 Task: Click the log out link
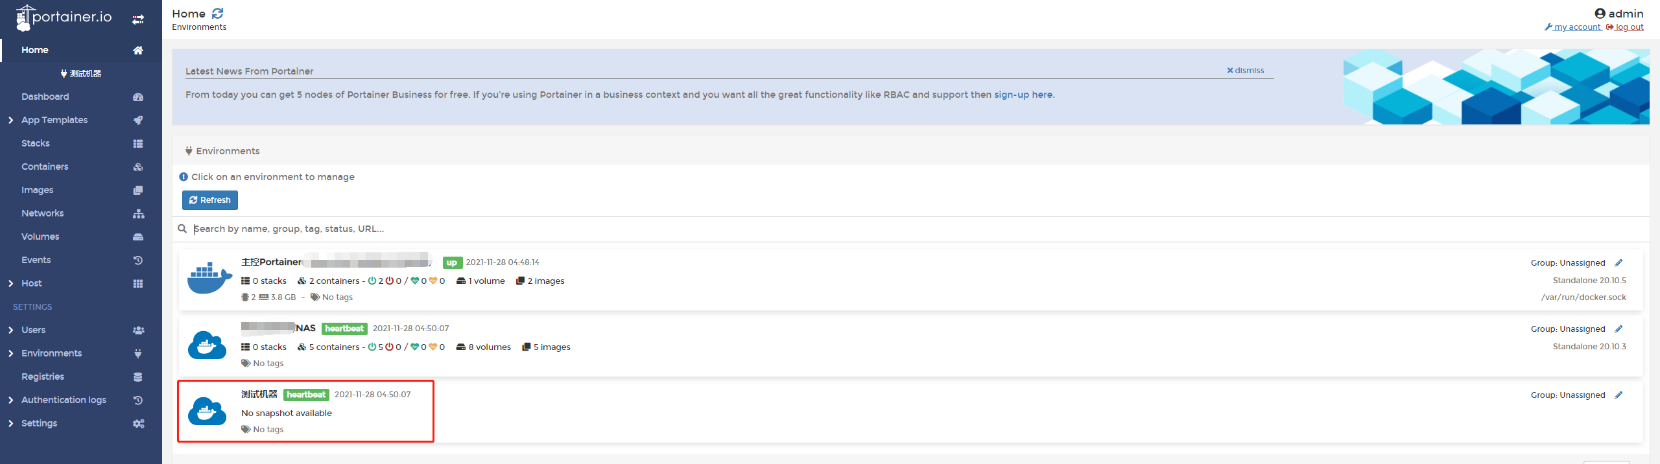pyautogui.click(x=1625, y=27)
